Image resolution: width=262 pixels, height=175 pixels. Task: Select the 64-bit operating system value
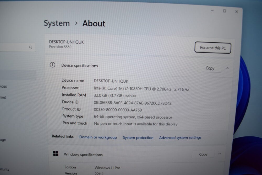point(133,117)
